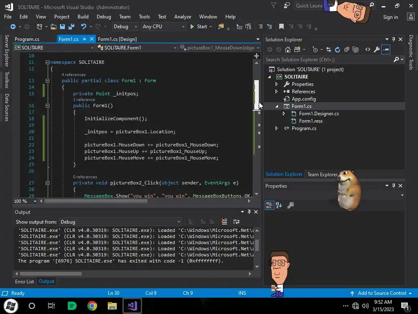Toggle Alphabetical sort in Properties panel
This screenshot has height=314, width=418.
[x=279, y=205]
